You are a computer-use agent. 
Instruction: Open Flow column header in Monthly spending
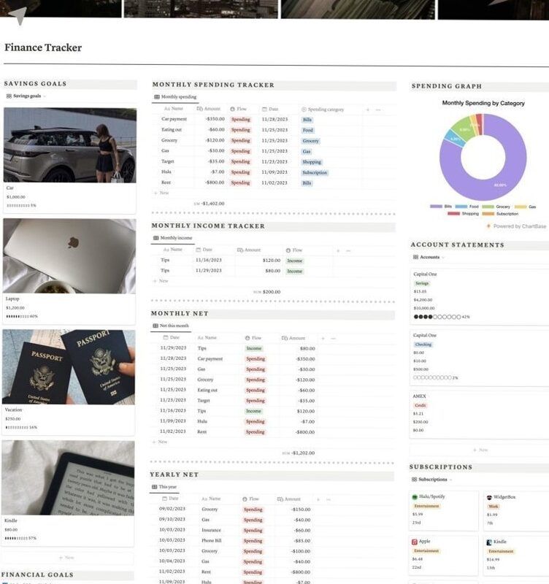(x=239, y=109)
